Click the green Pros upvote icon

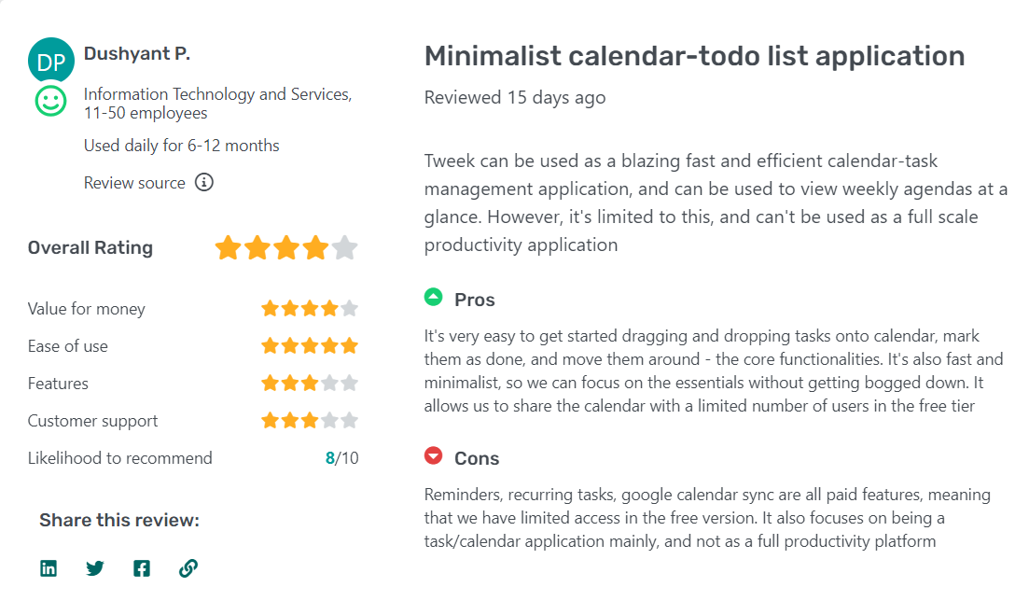tap(434, 297)
